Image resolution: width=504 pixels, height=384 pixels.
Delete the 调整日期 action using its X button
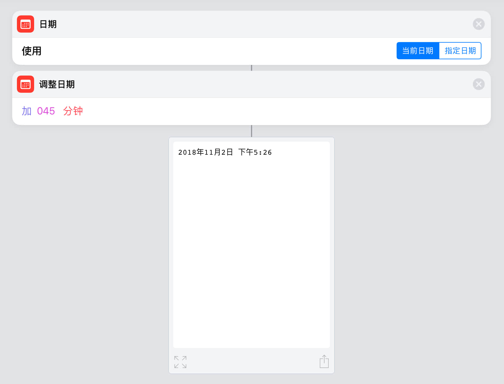coord(478,84)
